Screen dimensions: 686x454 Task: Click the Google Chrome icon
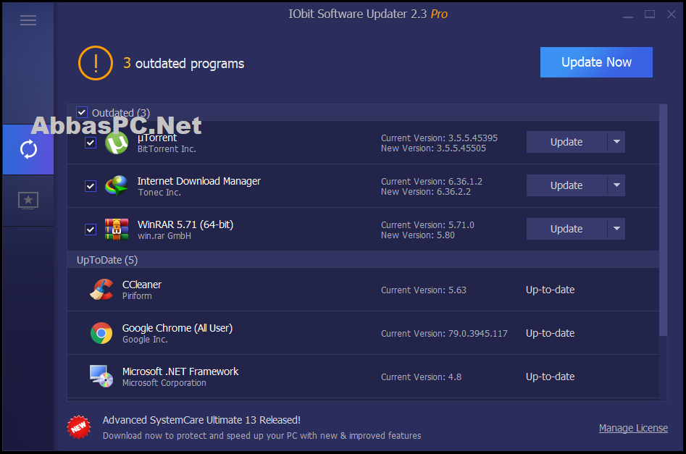[101, 333]
